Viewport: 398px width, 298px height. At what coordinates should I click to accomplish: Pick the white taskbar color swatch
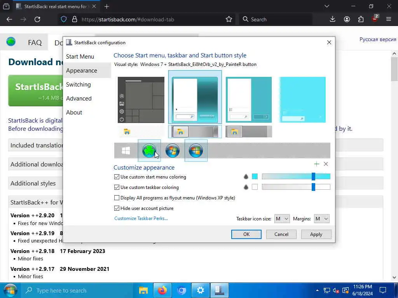pyautogui.click(x=255, y=187)
